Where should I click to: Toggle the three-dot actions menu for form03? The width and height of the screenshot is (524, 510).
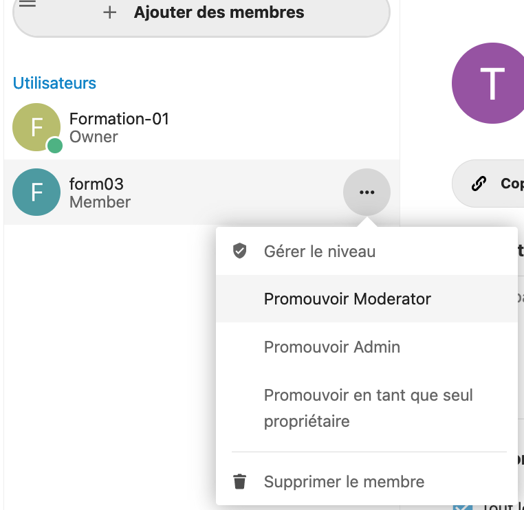click(x=367, y=192)
